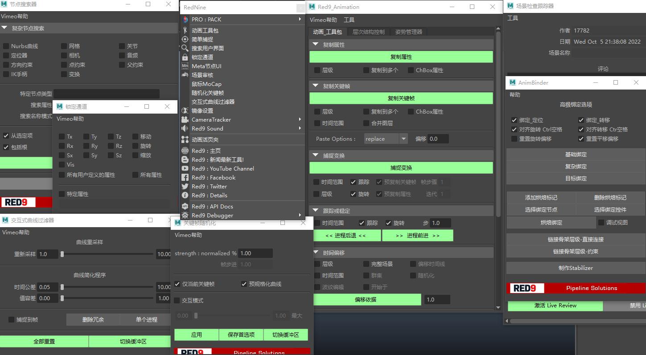Click the green 捕捉变换 button
The height and width of the screenshot is (355, 646).
tap(401, 168)
